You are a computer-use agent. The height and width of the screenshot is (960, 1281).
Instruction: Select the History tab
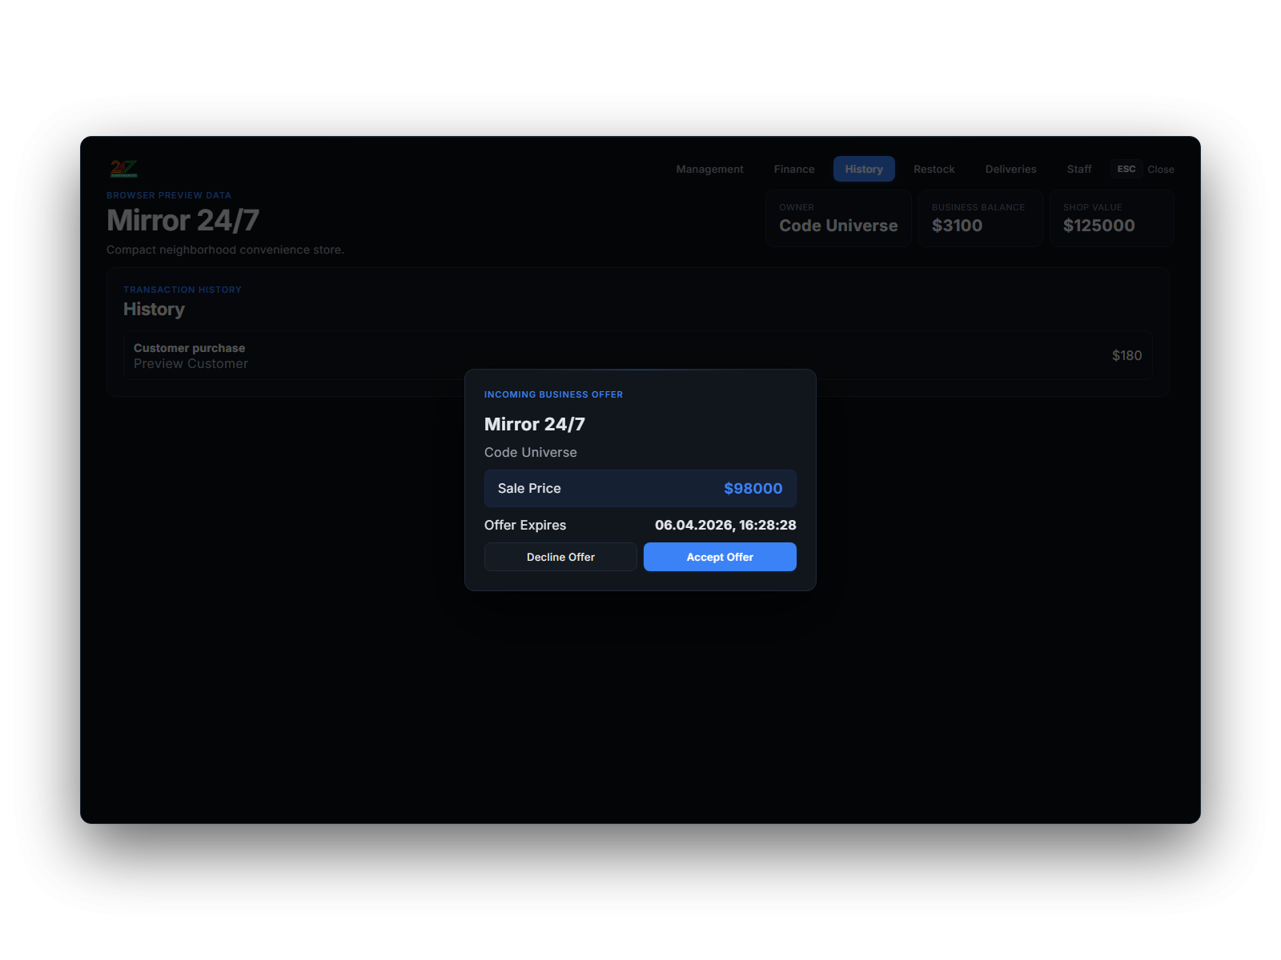[x=864, y=169]
